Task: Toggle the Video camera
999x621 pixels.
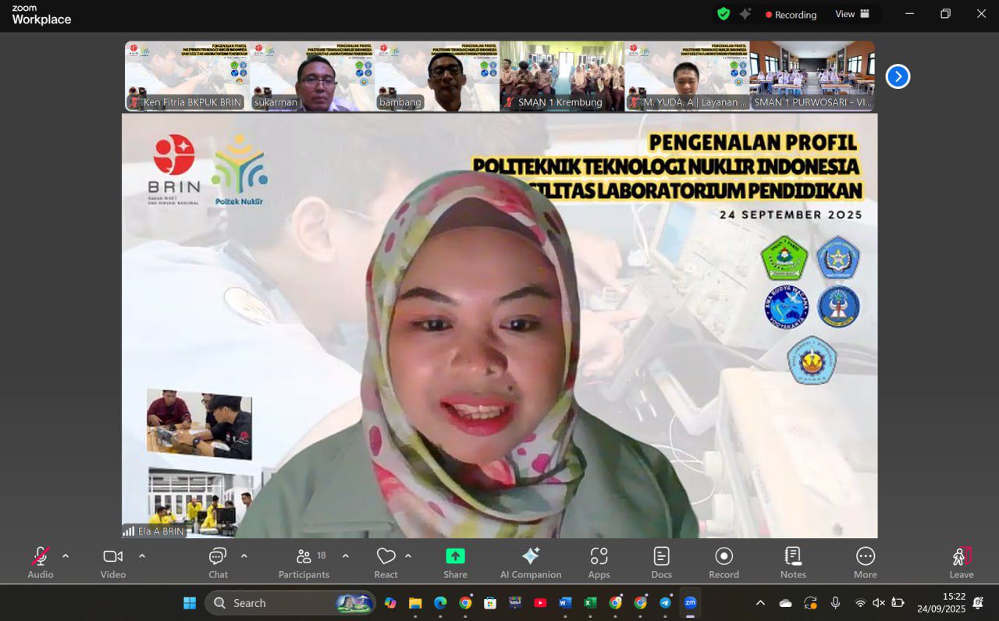Action: tap(113, 562)
